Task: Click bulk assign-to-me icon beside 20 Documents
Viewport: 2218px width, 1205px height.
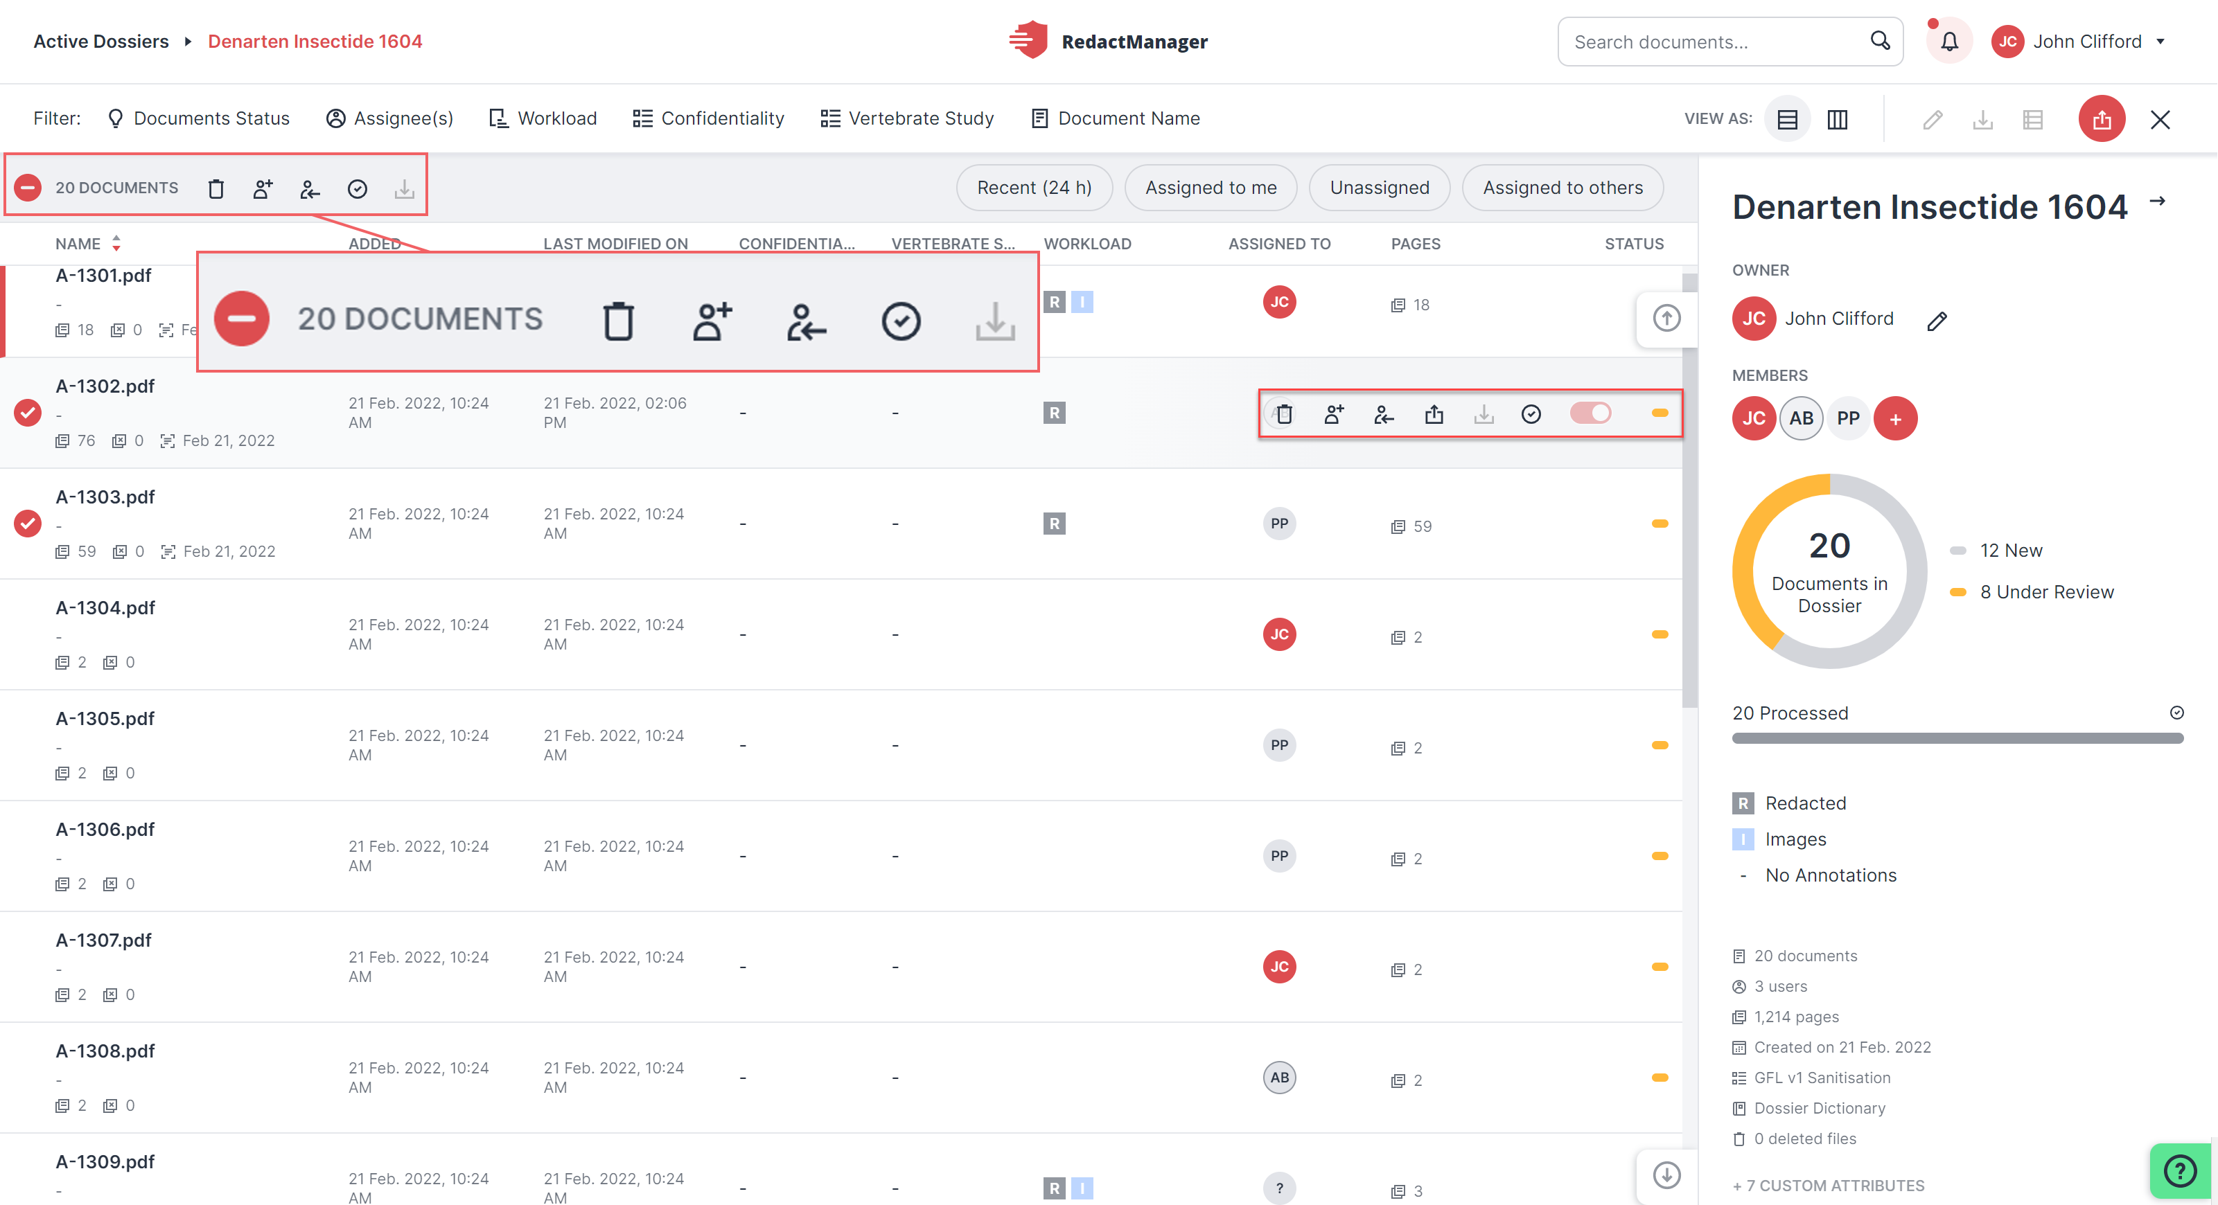Action: click(310, 188)
